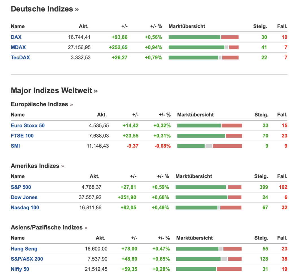Click the Nifty 50 change +59,35
Screen dimensions: 291x280
click(129, 269)
